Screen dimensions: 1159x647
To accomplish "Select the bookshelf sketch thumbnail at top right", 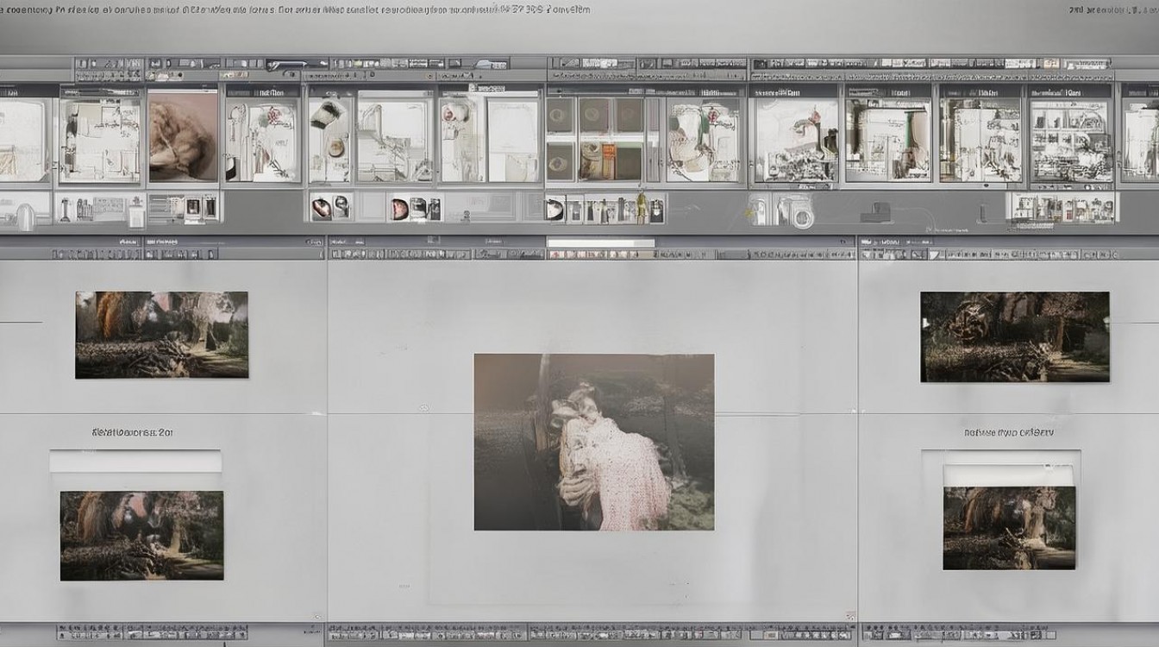I will click(1071, 140).
